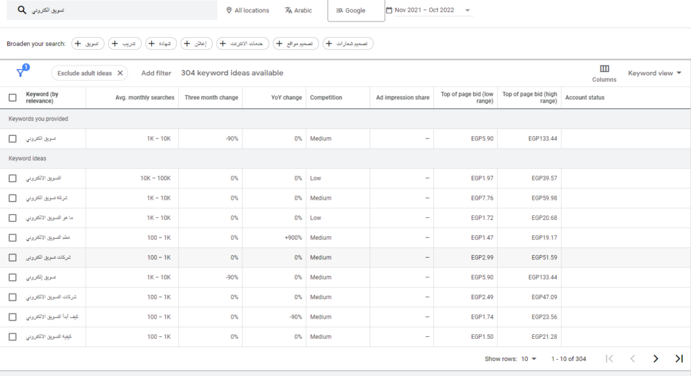Toggle the select-all keywords header checkbox
The image size is (691, 376).
click(x=13, y=98)
